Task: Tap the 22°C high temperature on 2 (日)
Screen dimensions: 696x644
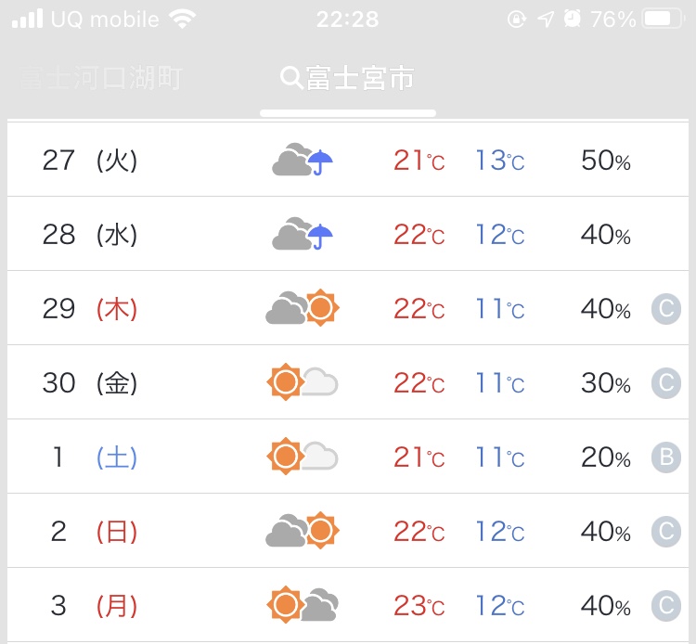Action: [419, 532]
